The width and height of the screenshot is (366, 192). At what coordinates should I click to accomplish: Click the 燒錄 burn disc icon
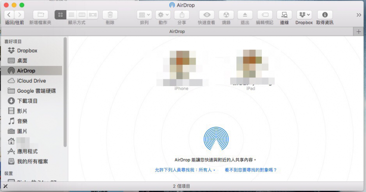(226, 15)
